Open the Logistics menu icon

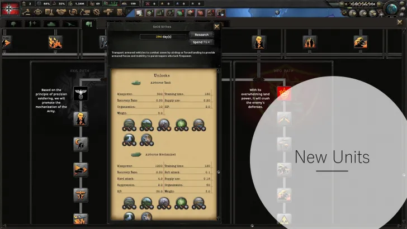click(120, 12)
